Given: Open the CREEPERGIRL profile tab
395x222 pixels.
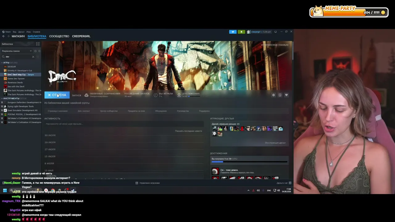Looking at the screenshot, I should pos(81,36).
